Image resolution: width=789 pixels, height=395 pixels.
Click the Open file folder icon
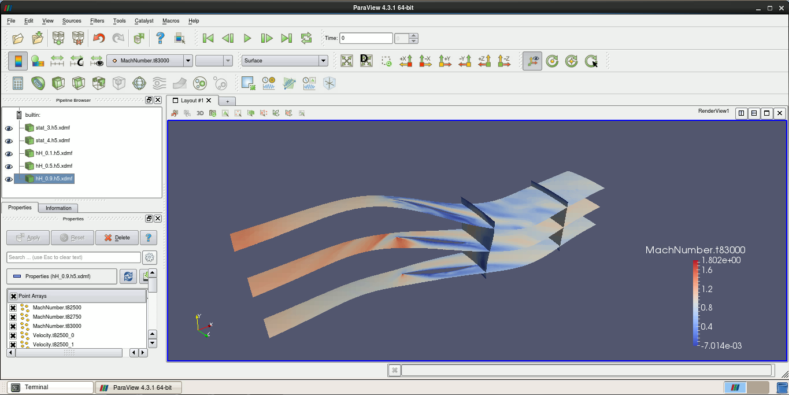point(18,38)
